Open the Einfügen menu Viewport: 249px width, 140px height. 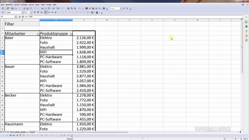(24, 5)
